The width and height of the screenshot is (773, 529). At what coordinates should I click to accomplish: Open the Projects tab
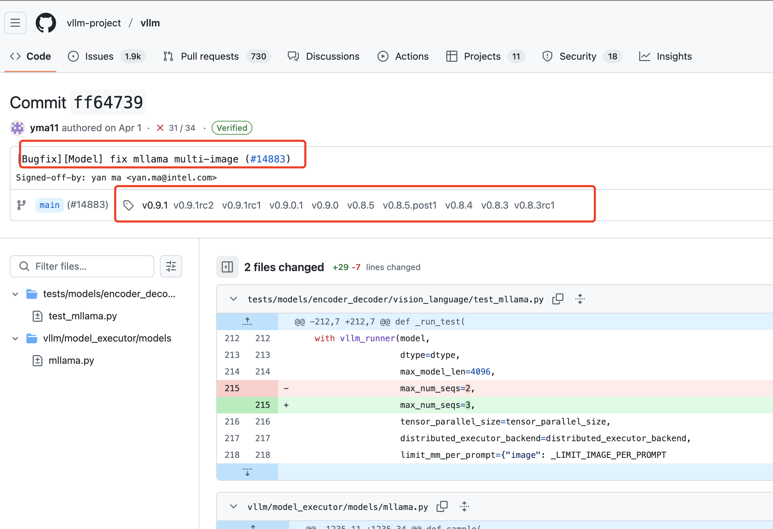[486, 56]
